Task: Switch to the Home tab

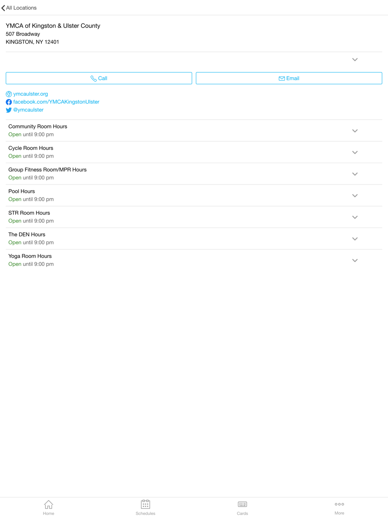Action: (x=48, y=508)
